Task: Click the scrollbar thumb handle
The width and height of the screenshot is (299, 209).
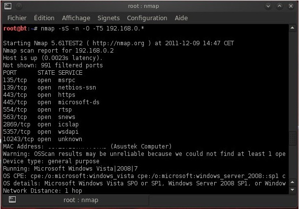Action: [x=292, y=138]
